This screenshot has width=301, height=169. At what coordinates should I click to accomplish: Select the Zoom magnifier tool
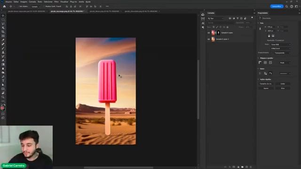click(3, 97)
